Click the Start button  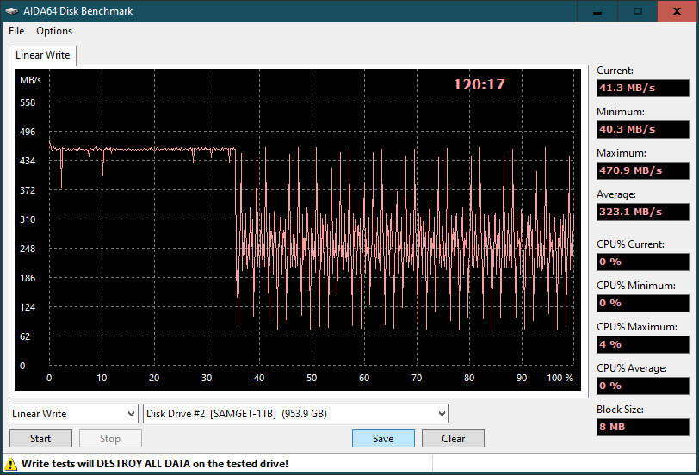point(40,439)
